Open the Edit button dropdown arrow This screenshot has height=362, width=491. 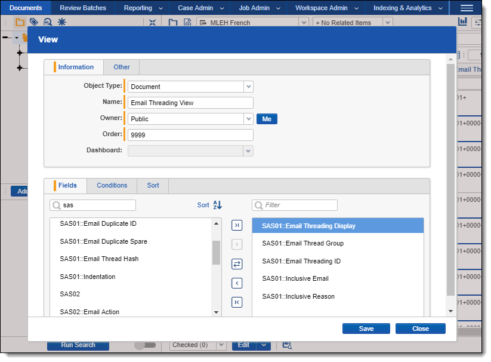[x=264, y=345]
